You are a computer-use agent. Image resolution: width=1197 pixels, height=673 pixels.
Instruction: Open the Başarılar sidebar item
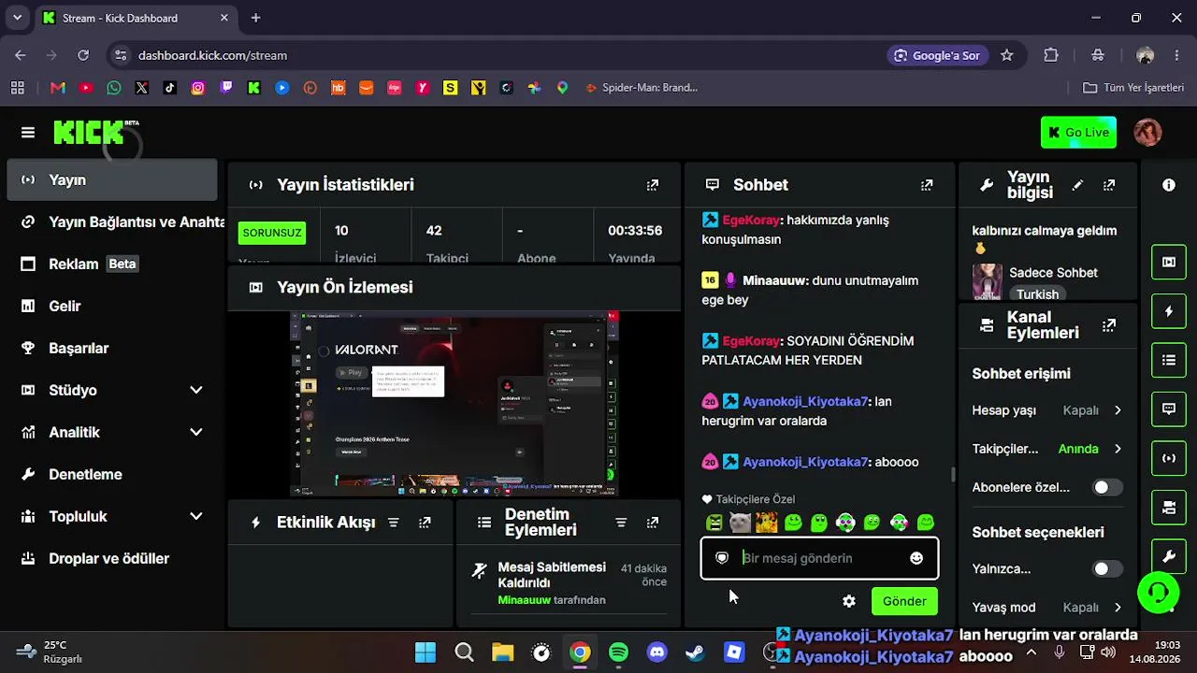click(112, 348)
